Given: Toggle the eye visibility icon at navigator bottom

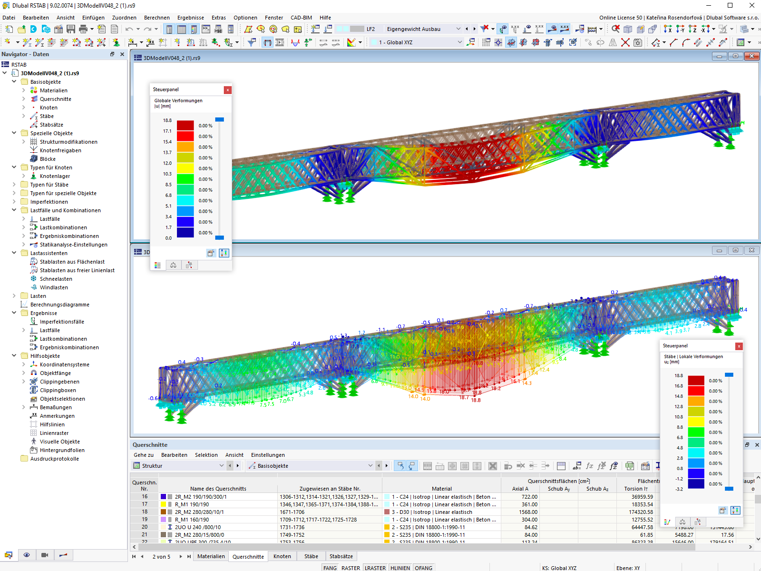Looking at the screenshot, I should [x=27, y=555].
